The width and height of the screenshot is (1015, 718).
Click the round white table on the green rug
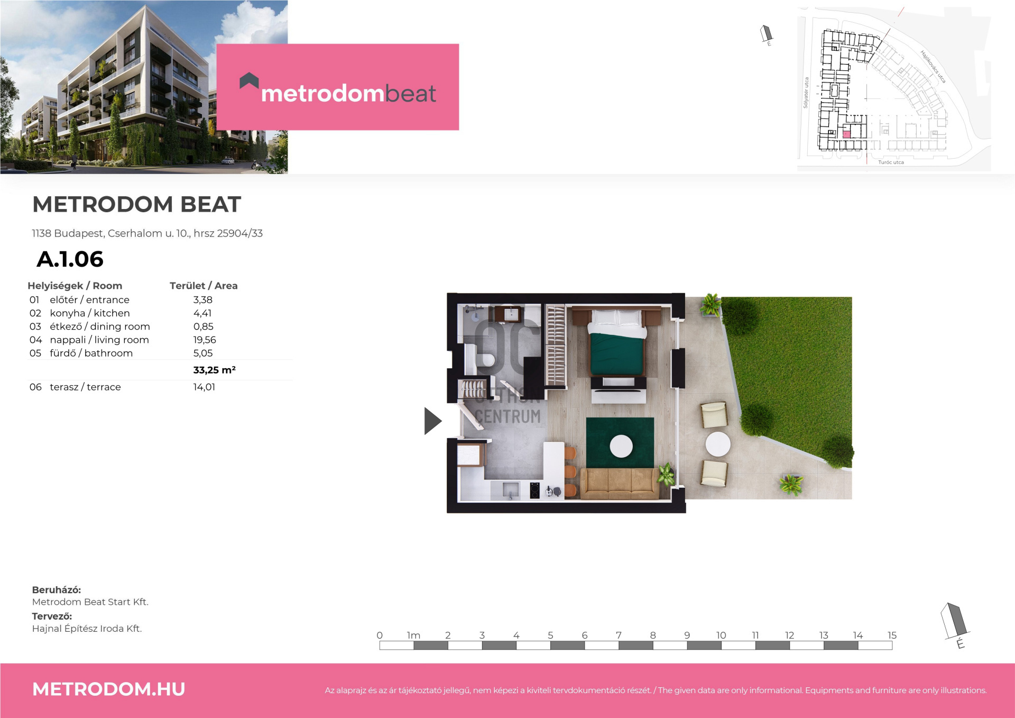click(621, 446)
